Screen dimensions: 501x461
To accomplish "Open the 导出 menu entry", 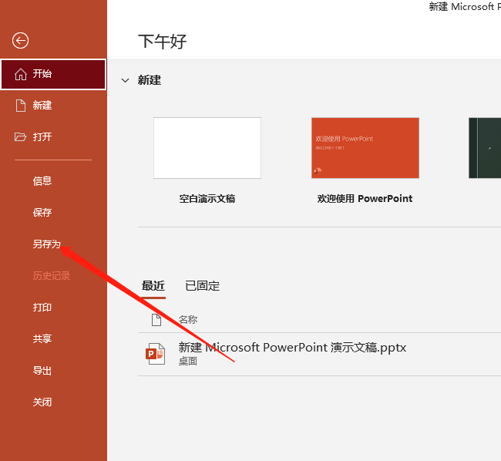I will [x=42, y=371].
